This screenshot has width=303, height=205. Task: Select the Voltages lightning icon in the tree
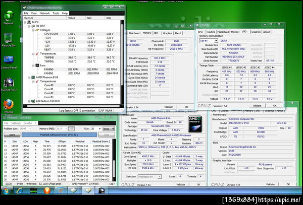pyautogui.click(x=37, y=30)
